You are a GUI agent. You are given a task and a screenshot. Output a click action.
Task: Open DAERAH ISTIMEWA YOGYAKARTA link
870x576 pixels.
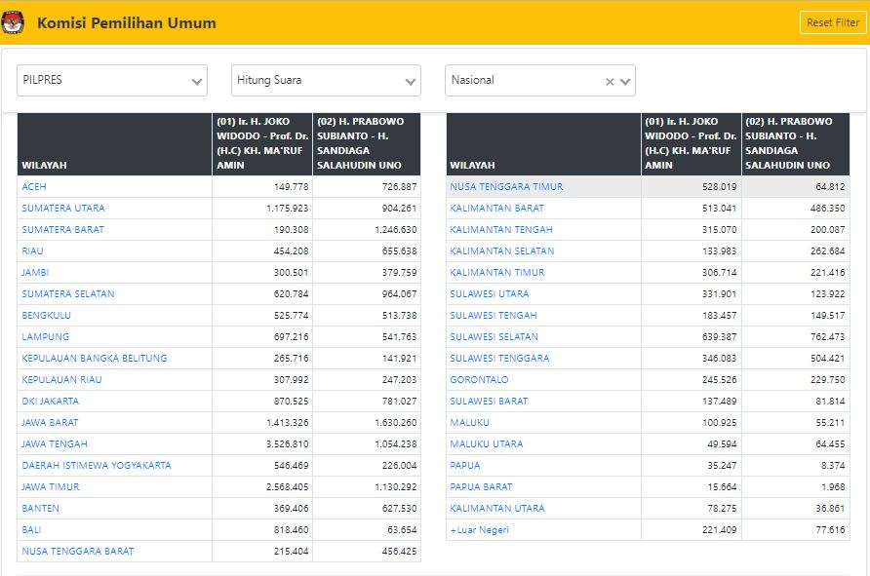pyautogui.click(x=97, y=466)
